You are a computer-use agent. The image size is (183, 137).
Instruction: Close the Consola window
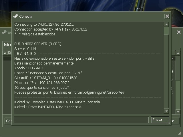tap(167, 16)
